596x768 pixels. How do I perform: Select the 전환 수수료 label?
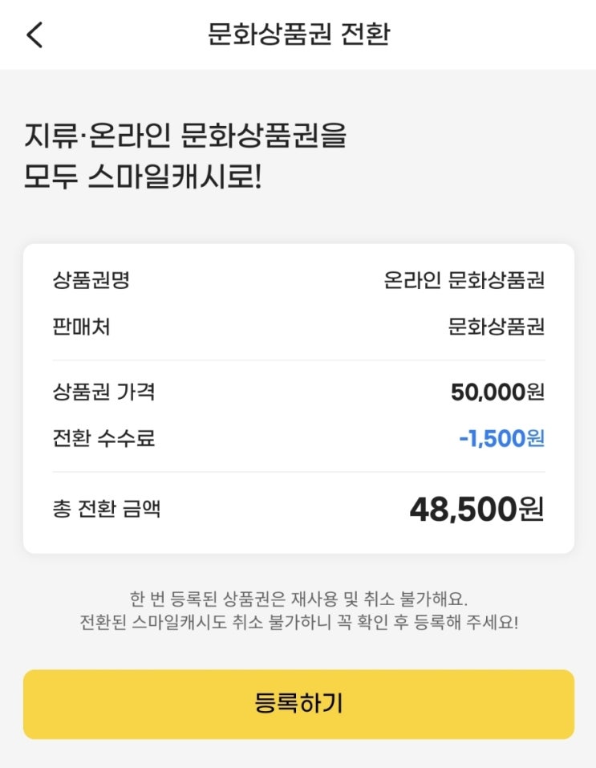coord(103,438)
